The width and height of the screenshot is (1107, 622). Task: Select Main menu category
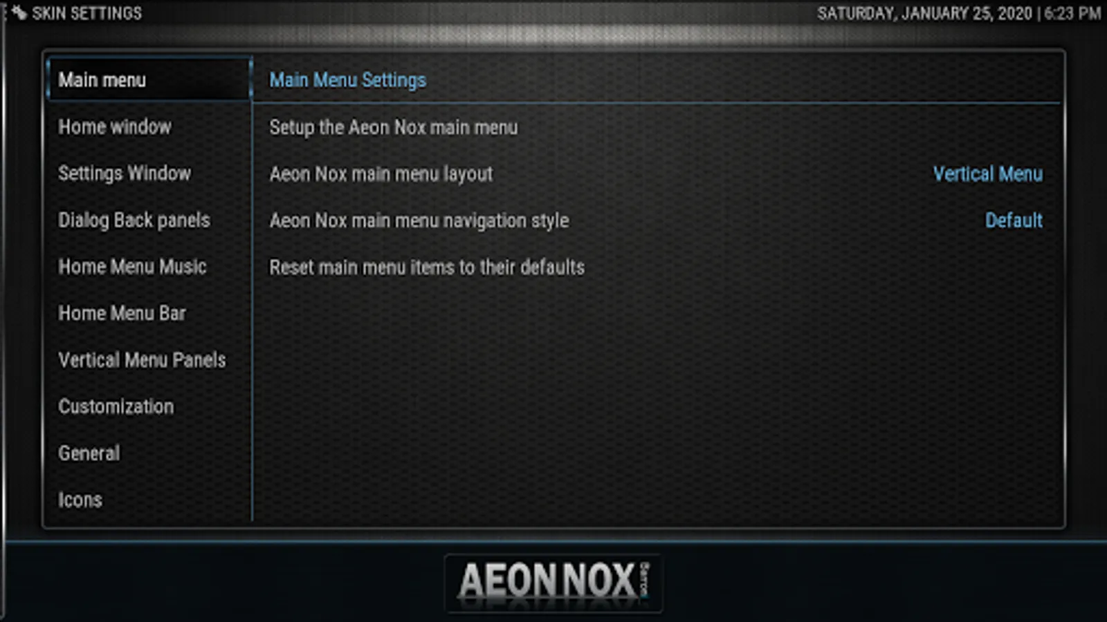point(149,79)
